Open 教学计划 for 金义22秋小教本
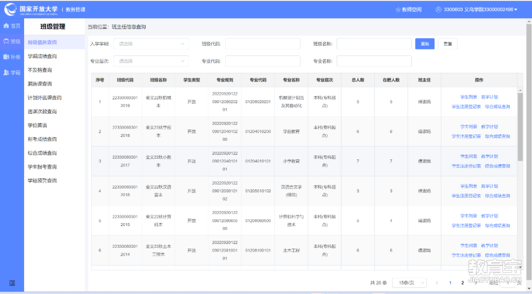The image size is (532, 294). click(x=490, y=156)
